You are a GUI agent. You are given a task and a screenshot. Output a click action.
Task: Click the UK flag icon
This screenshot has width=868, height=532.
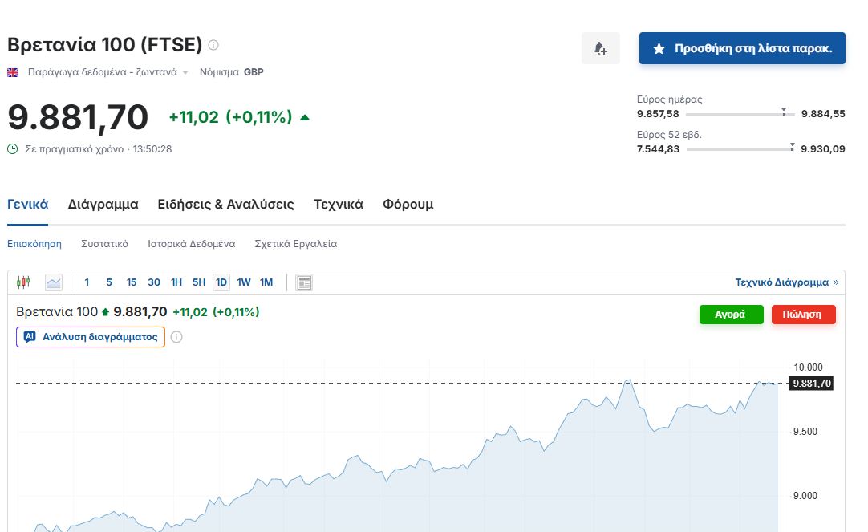tap(13, 72)
